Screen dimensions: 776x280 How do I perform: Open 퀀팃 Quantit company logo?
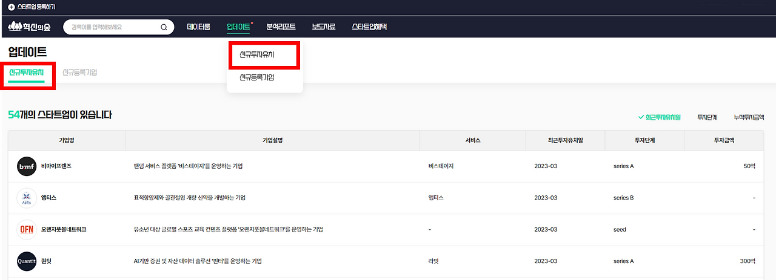pyautogui.click(x=27, y=261)
